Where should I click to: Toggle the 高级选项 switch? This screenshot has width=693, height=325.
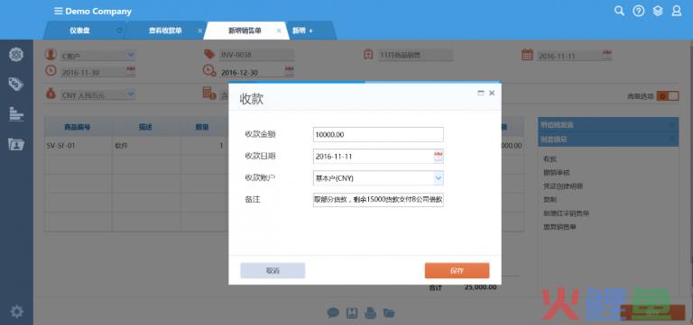(668, 95)
